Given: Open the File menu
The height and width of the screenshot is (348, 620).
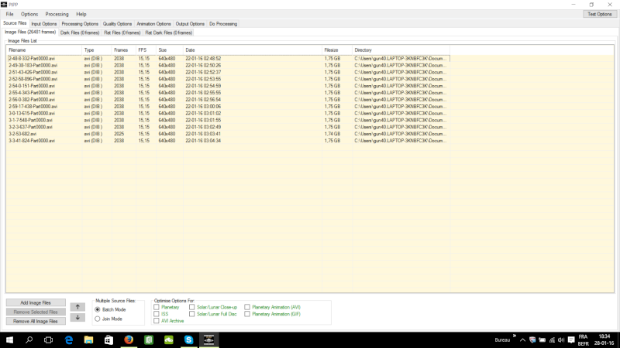Looking at the screenshot, I should click(9, 14).
